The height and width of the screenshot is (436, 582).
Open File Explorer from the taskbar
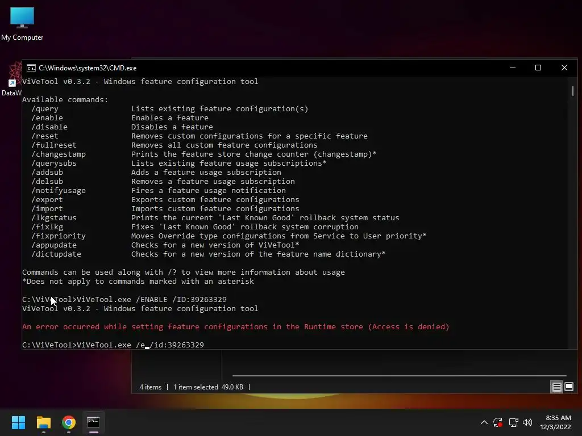(x=43, y=422)
